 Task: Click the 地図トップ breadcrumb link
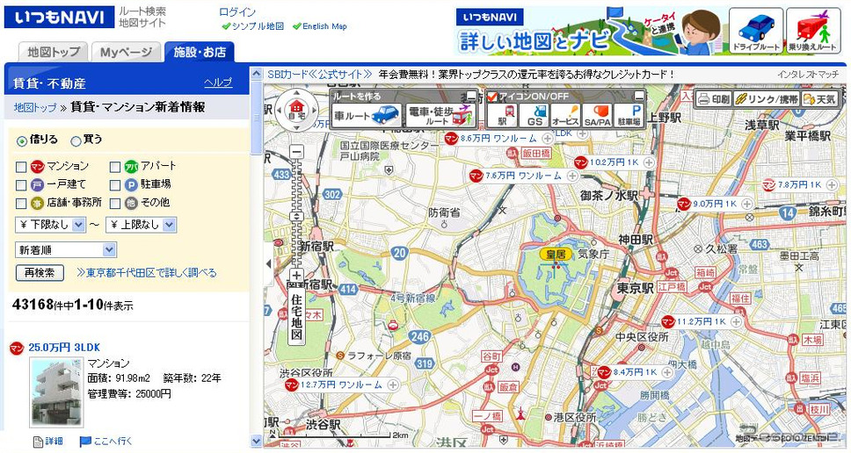tap(35, 107)
